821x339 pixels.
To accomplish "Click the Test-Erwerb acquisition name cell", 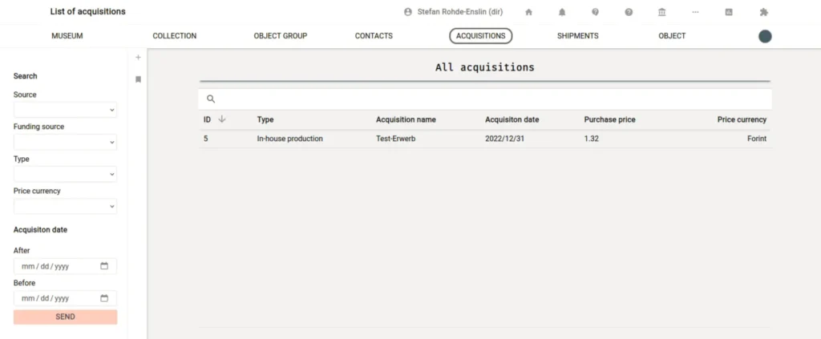I will (396, 139).
